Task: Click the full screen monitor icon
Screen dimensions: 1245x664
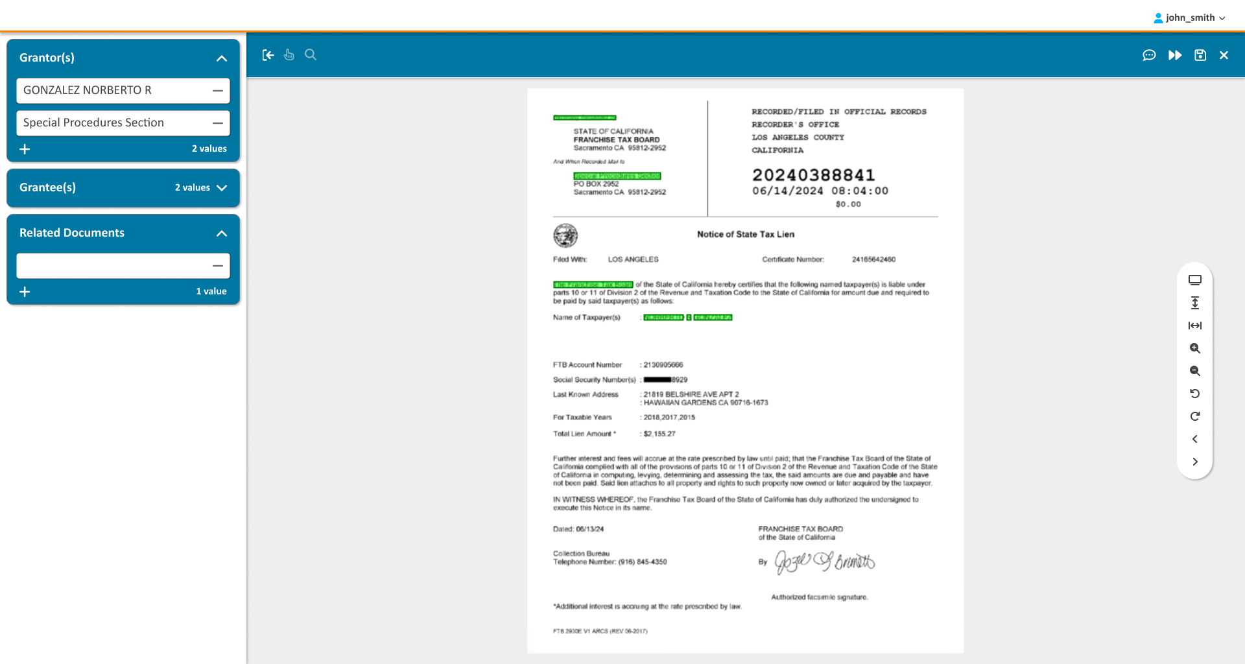Action: click(1195, 280)
